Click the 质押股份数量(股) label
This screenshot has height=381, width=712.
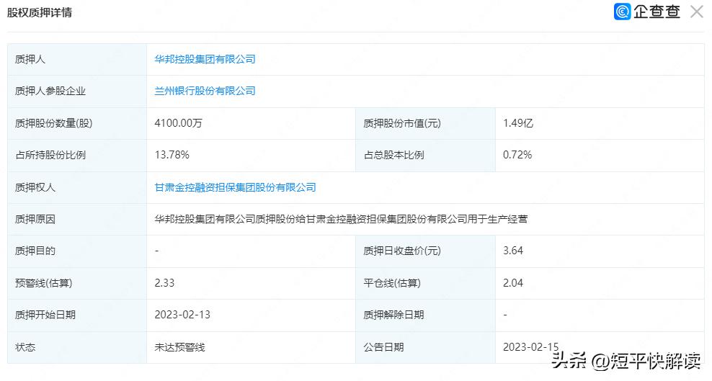[x=53, y=123]
